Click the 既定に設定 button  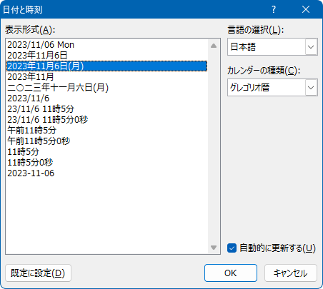pos(38,273)
